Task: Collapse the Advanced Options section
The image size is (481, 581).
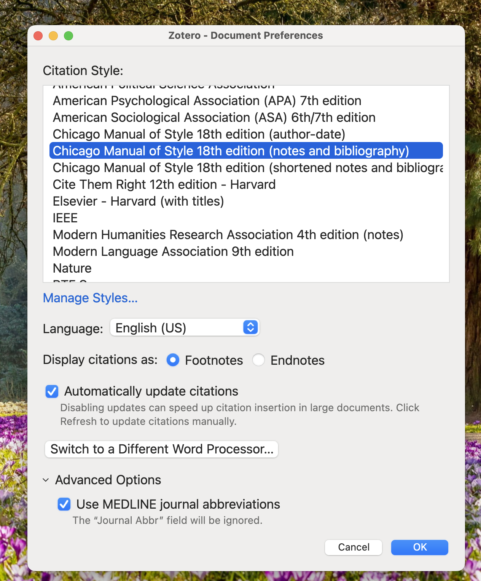Action: click(x=46, y=480)
